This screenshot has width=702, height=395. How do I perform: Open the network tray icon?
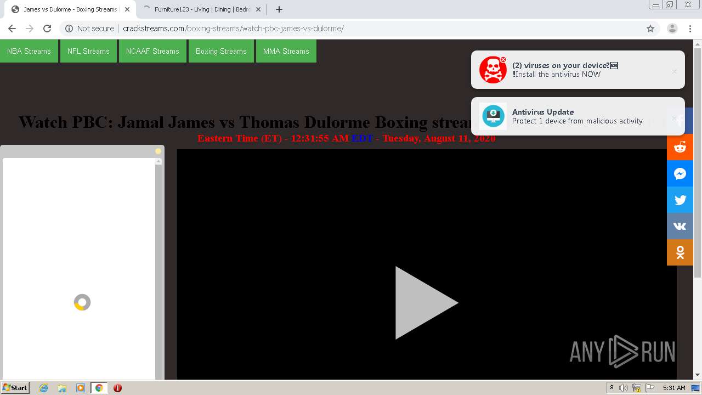(x=637, y=388)
